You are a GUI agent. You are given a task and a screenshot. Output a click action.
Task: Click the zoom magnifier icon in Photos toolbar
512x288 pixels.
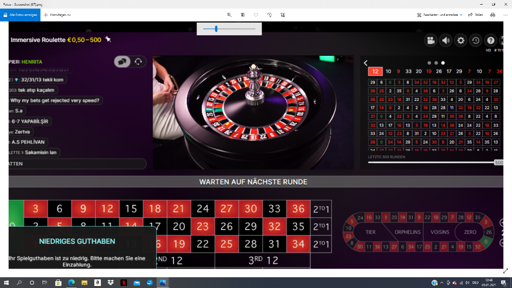tap(229, 15)
